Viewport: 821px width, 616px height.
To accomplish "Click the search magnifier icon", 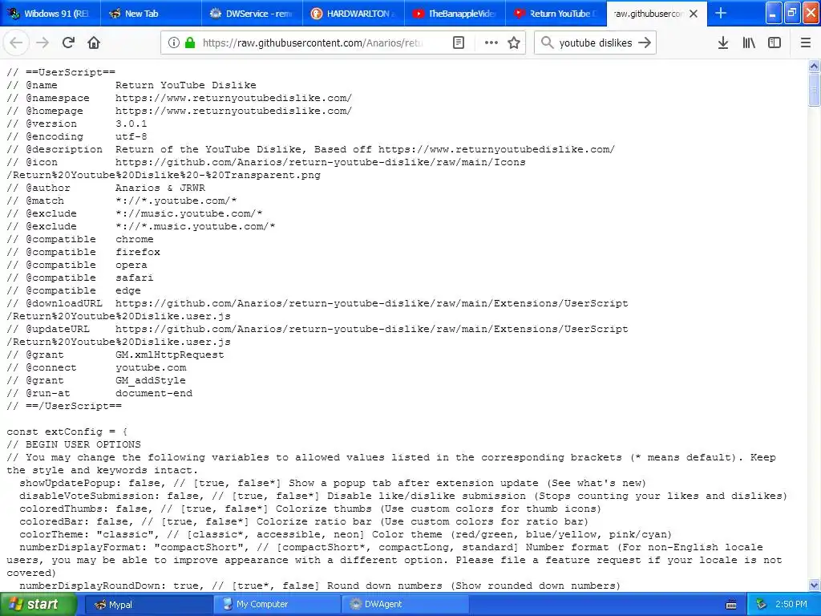I will [547, 43].
